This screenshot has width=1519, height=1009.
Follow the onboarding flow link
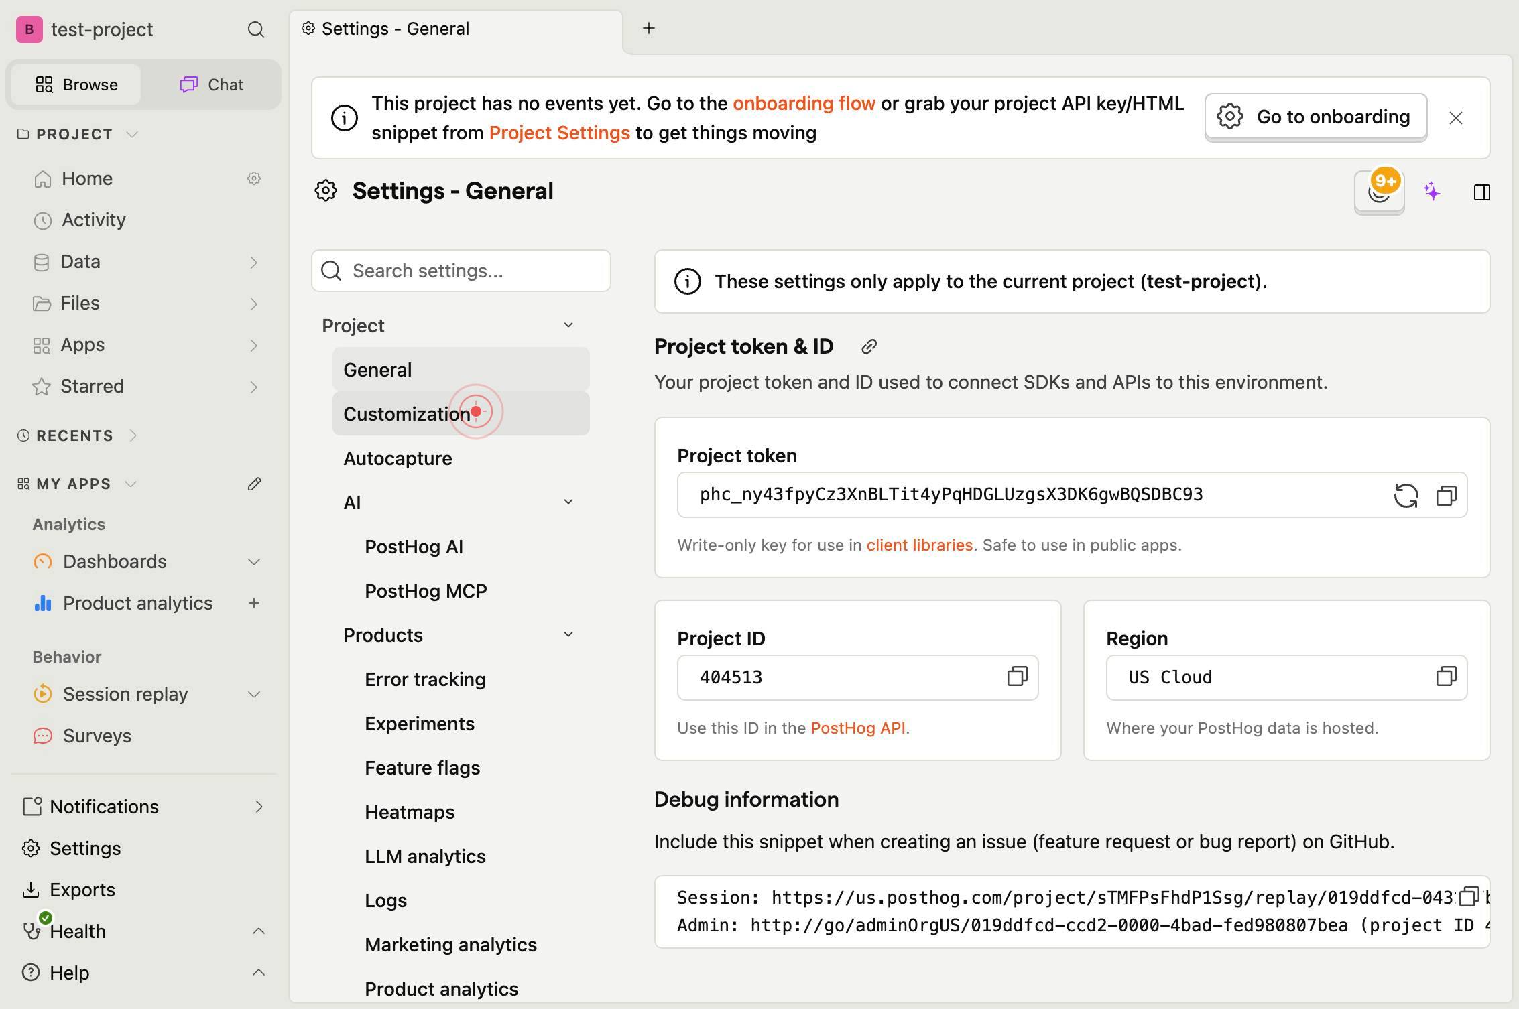point(804,103)
